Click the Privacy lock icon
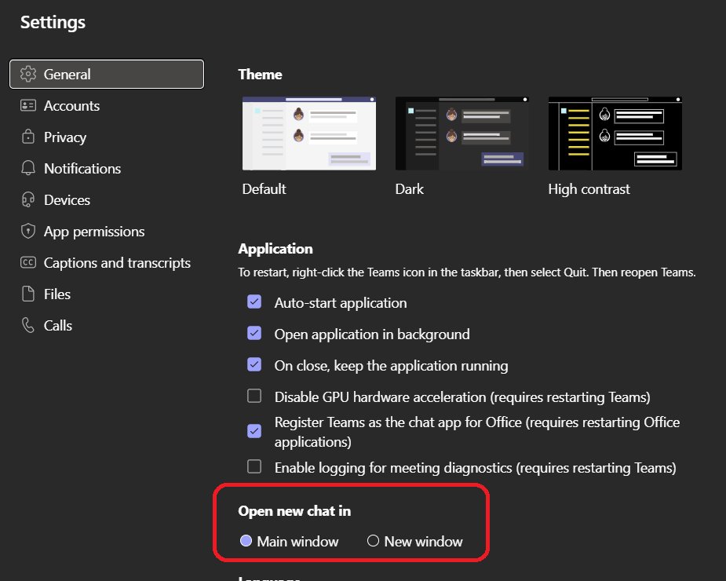Screen dimensions: 726x581 click(28, 137)
